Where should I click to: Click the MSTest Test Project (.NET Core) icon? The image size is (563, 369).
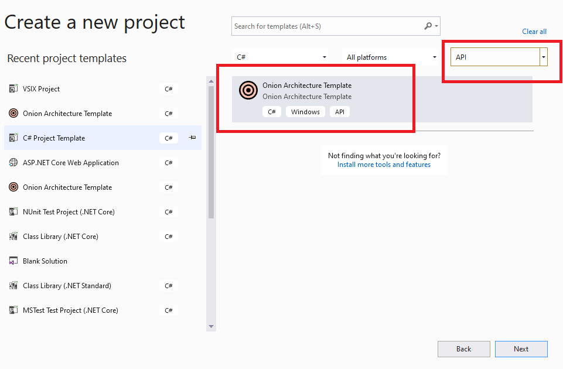click(14, 310)
